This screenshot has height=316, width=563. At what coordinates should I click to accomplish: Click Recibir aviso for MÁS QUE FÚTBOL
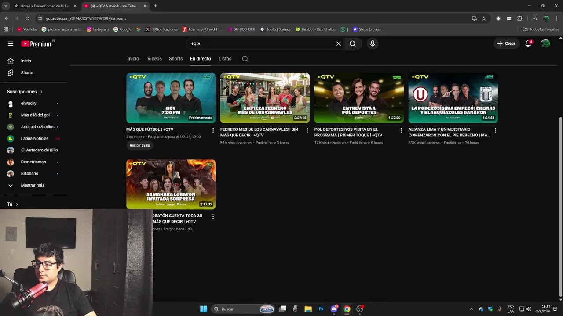140,145
